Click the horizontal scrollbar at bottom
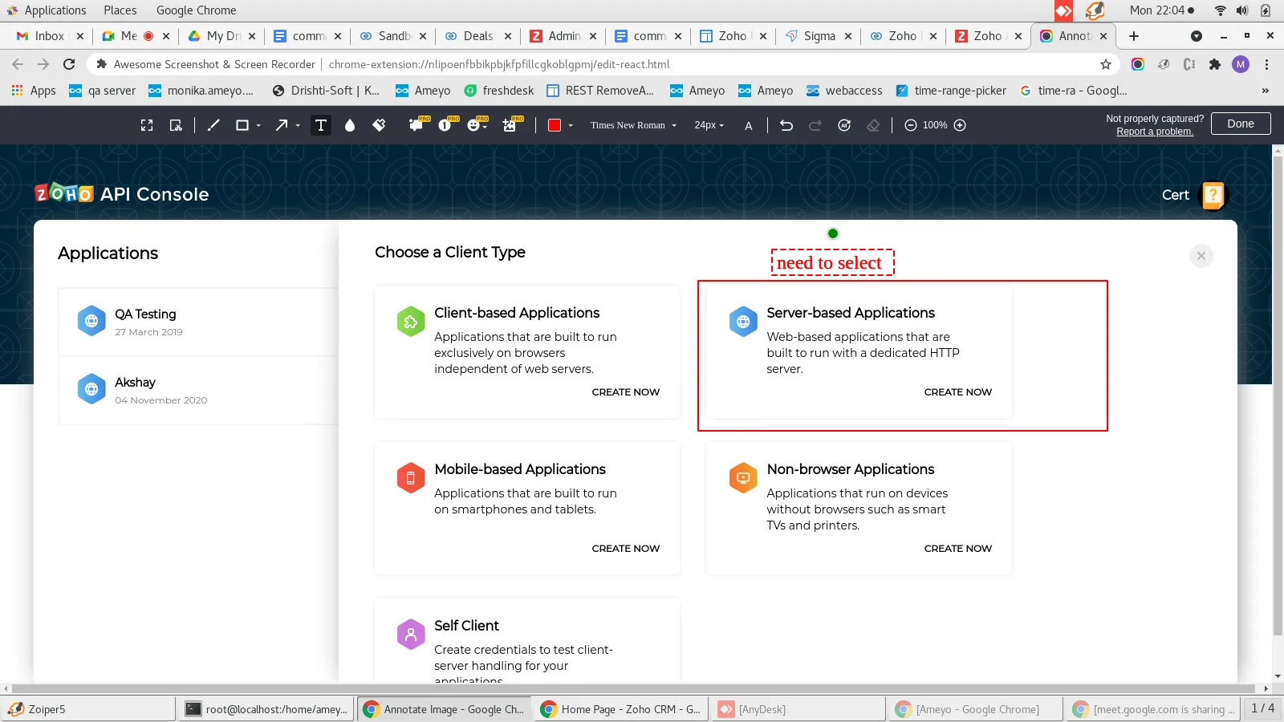This screenshot has height=722, width=1284. (634, 688)
